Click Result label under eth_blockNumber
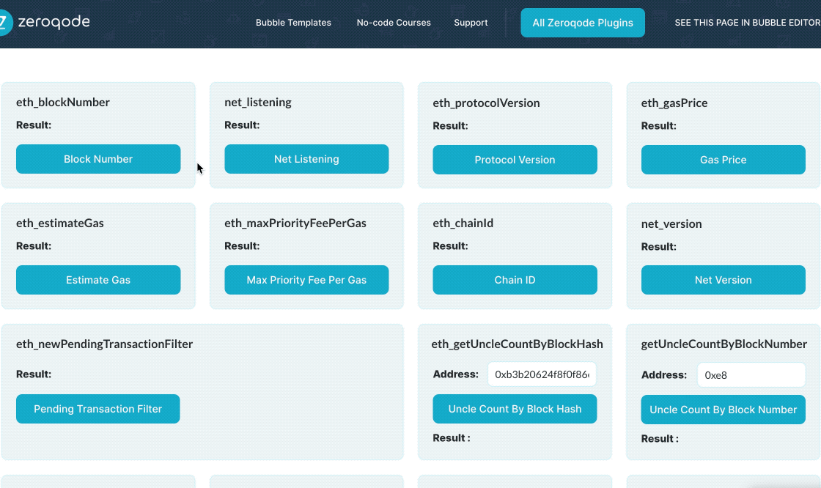This screenshot has width=821, height=488. (x=34, y=125)
